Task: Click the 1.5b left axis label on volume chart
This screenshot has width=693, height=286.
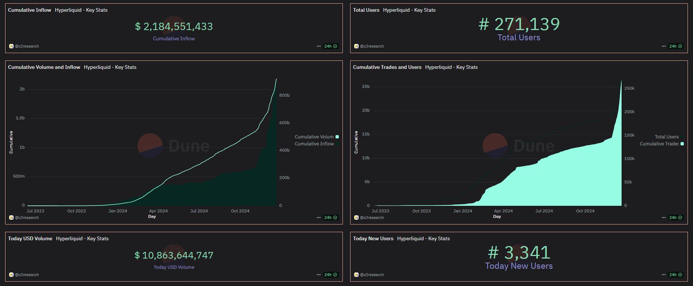Action: click(20, 118)
